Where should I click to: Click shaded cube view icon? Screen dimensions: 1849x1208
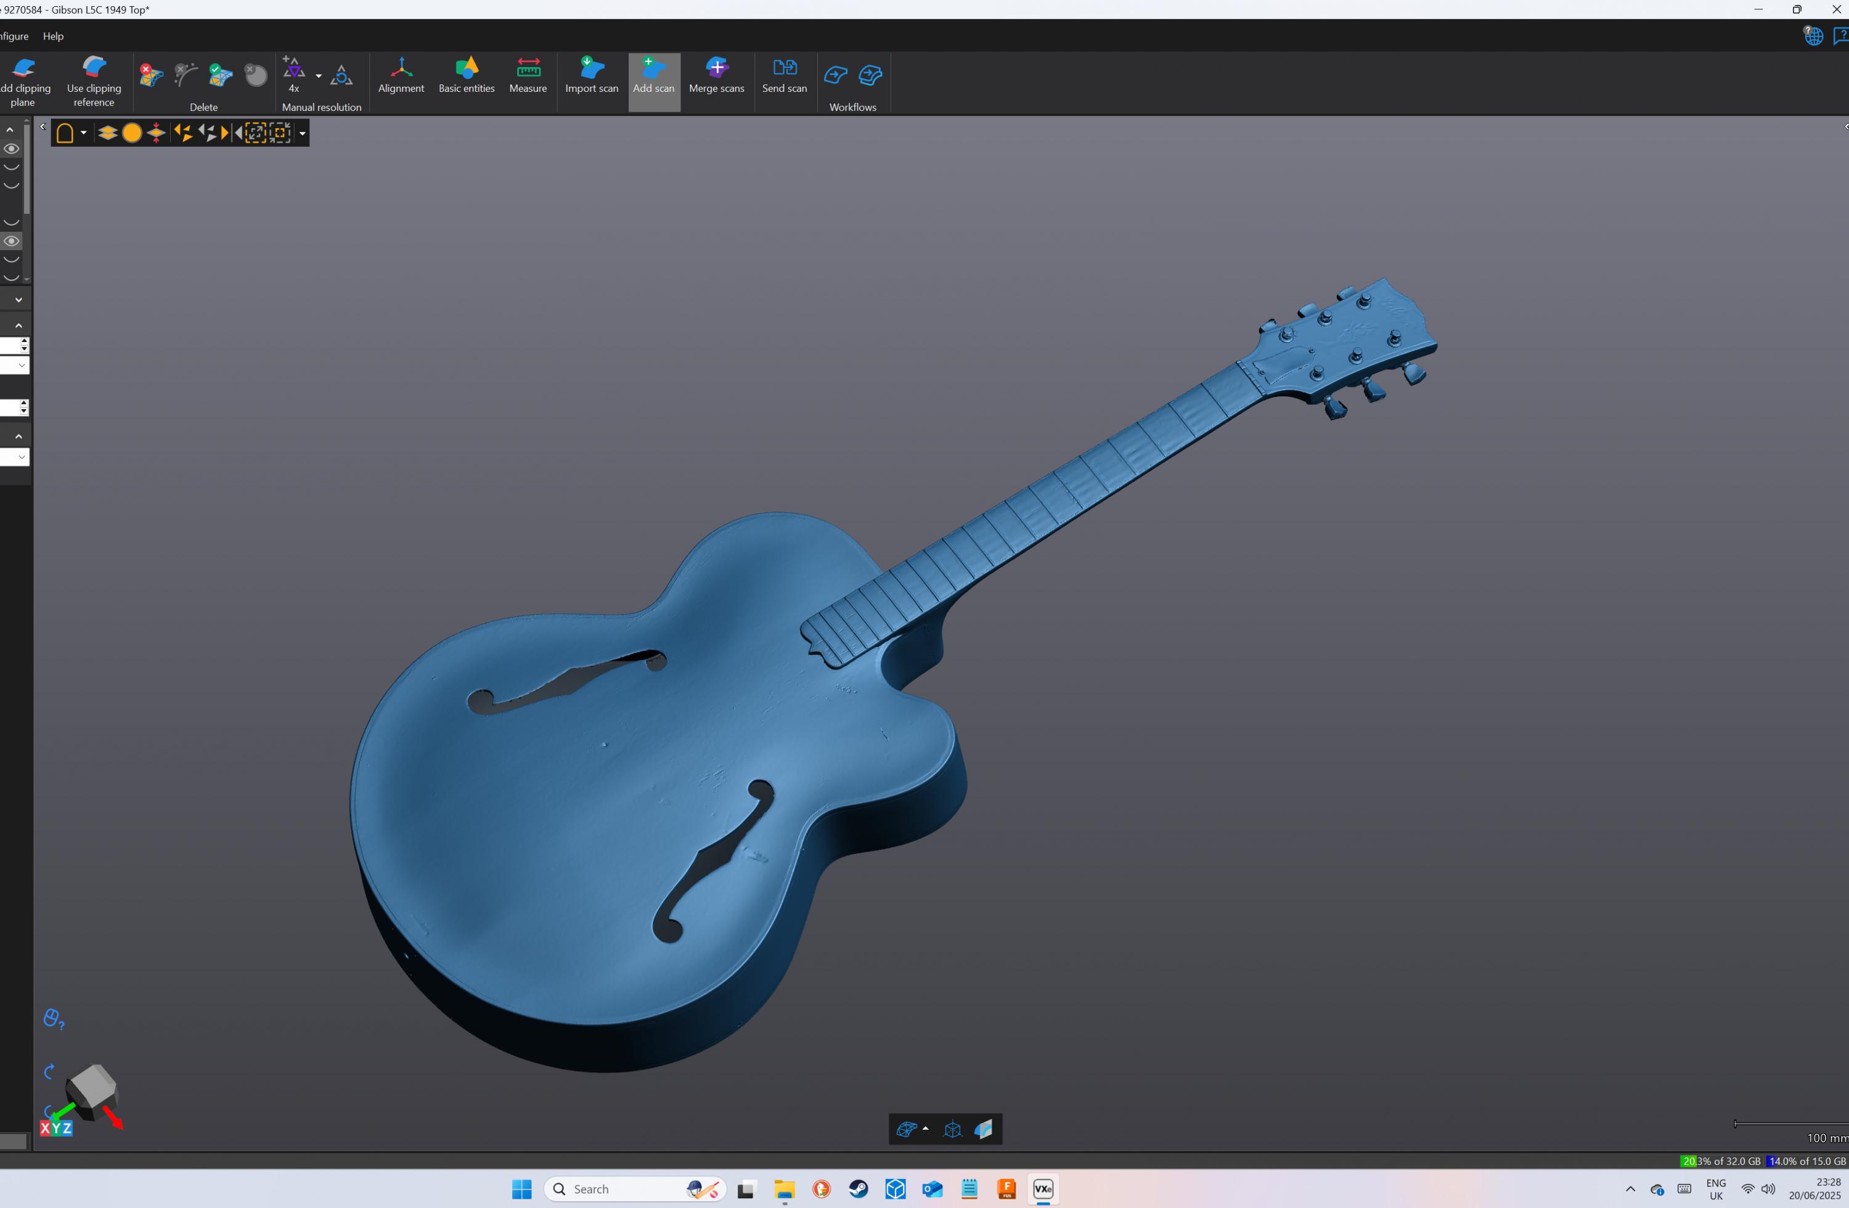click(984, 1128)
